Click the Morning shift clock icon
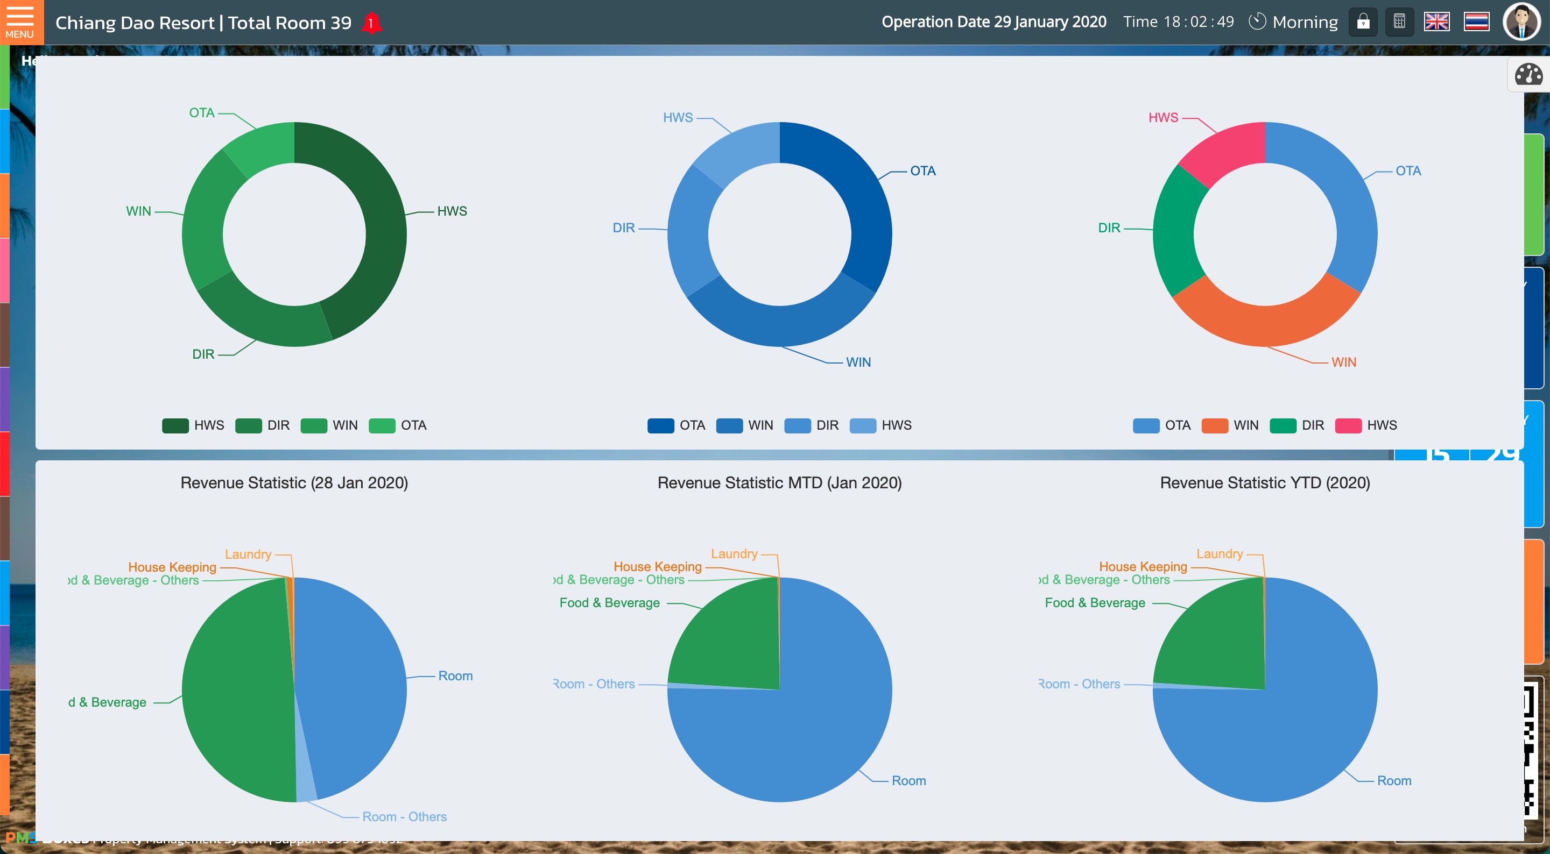 point(1257,22)
